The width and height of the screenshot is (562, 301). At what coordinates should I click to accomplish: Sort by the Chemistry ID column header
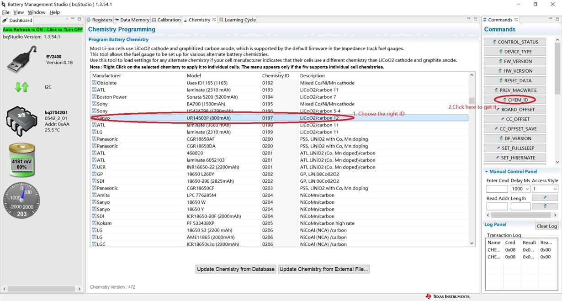(279, 75)
